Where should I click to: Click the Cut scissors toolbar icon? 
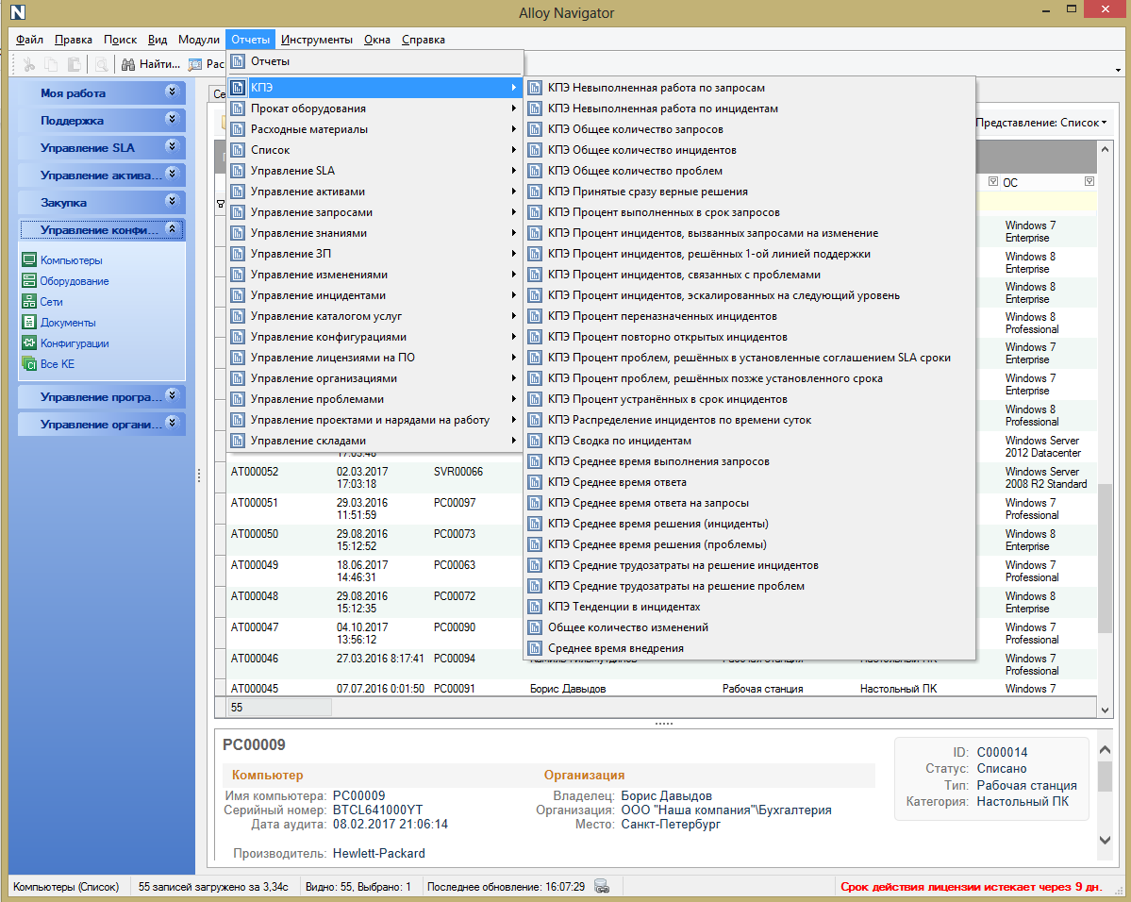pos(29,64)
